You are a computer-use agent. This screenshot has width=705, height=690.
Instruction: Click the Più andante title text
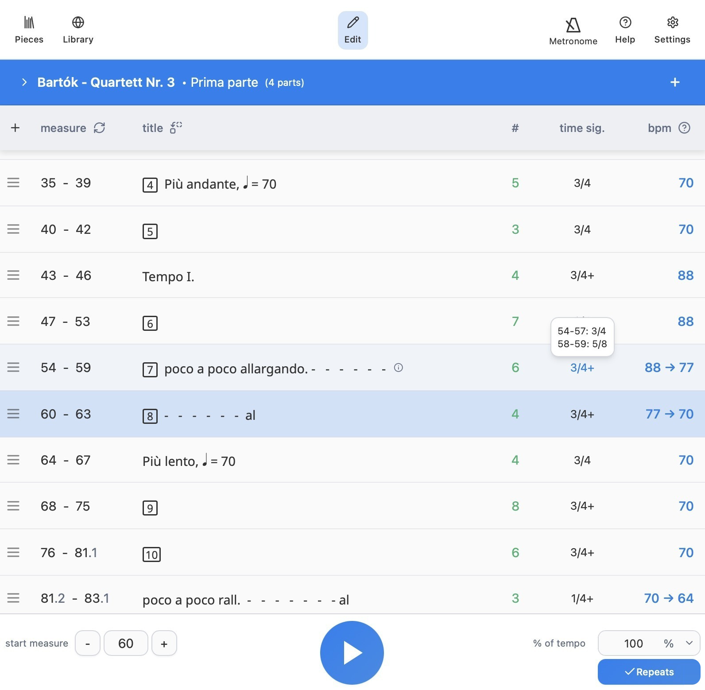tap(221, 183)
